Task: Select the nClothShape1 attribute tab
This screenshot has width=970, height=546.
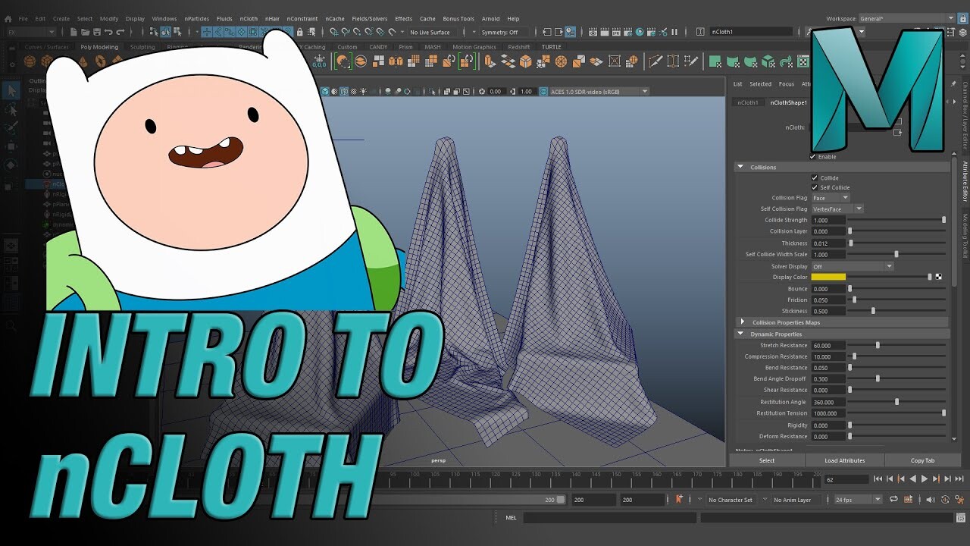Action: (x=788, y=102)
